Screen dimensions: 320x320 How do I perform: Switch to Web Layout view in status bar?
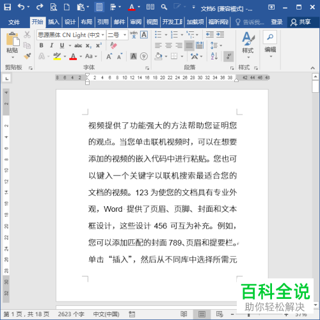coord(220,314)
